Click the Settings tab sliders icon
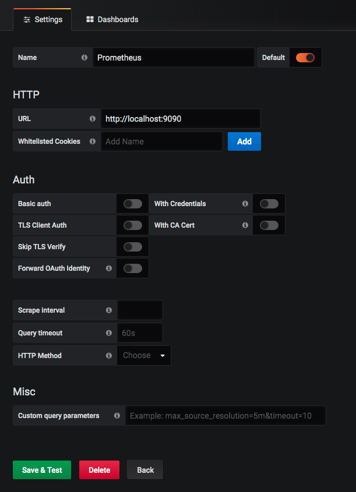This screenshot has height=492, width=356. click(27, 20)
